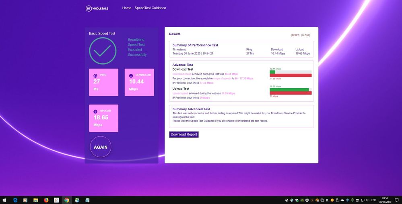
Task: Open Google Chrome from the taskbar
Action: [67, 200]
